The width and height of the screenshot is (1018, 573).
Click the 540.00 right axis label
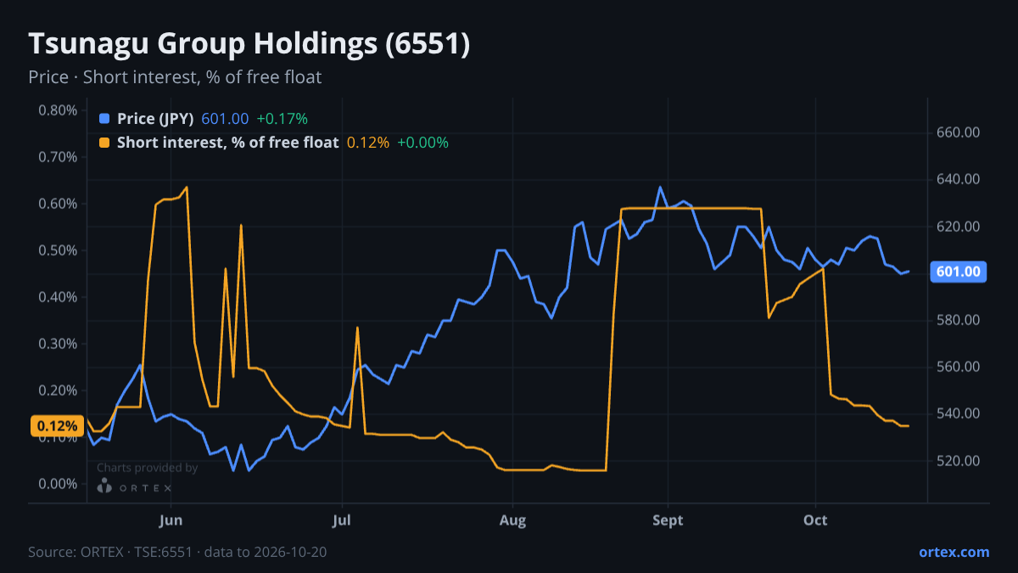(959, 413)
